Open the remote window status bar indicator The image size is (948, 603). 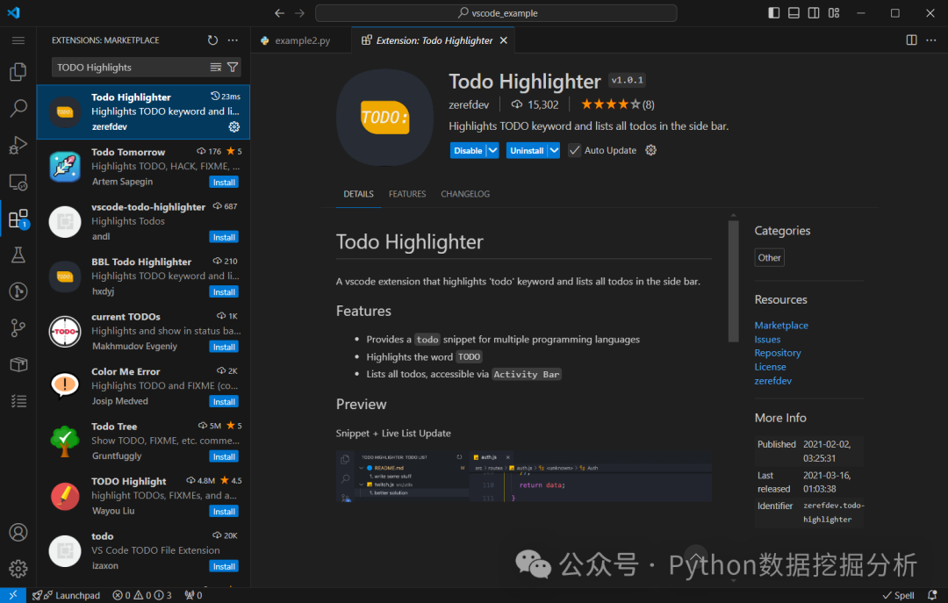(12, 595)
